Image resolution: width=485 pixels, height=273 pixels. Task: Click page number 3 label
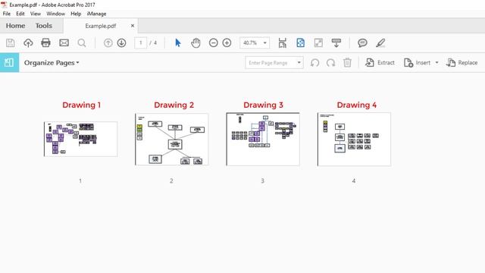tap(263, 180)
